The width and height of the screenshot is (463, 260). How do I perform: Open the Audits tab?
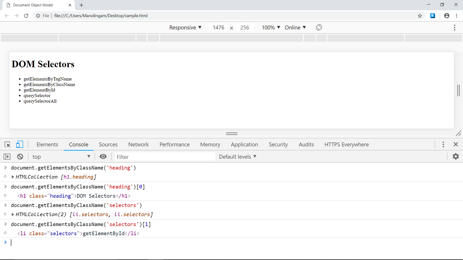(306, 145)
